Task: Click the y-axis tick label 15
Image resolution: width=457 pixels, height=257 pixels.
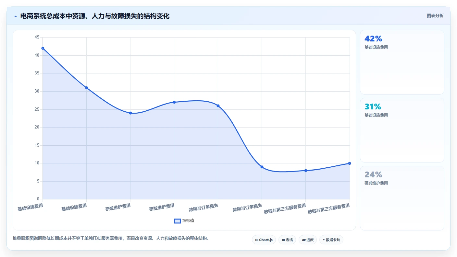Action: [37, 145]
